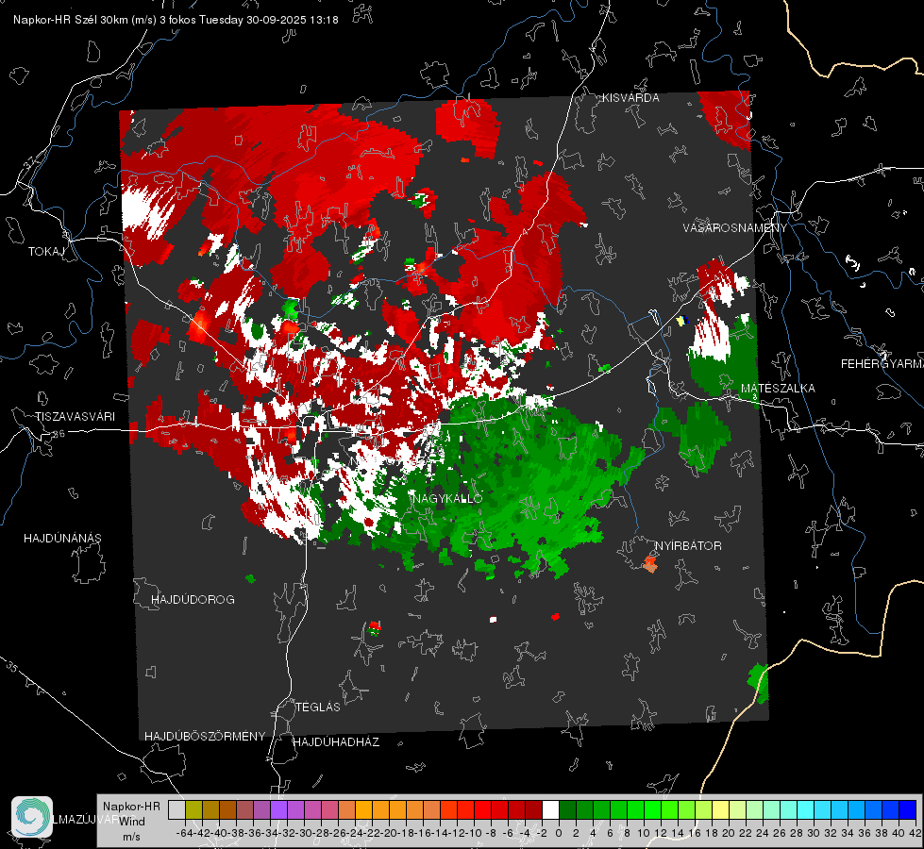Select the dark green legend swatch between 0 and 2
The height and width of the screenshot is (849, 924).
click(x=567, y=810)
